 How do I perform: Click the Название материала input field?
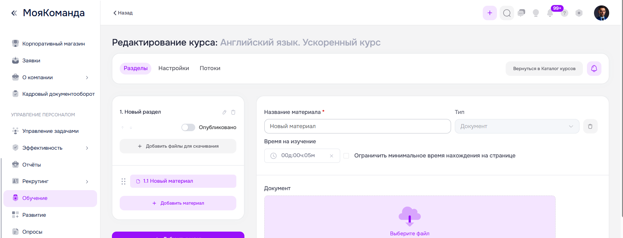tap(357, 126)
